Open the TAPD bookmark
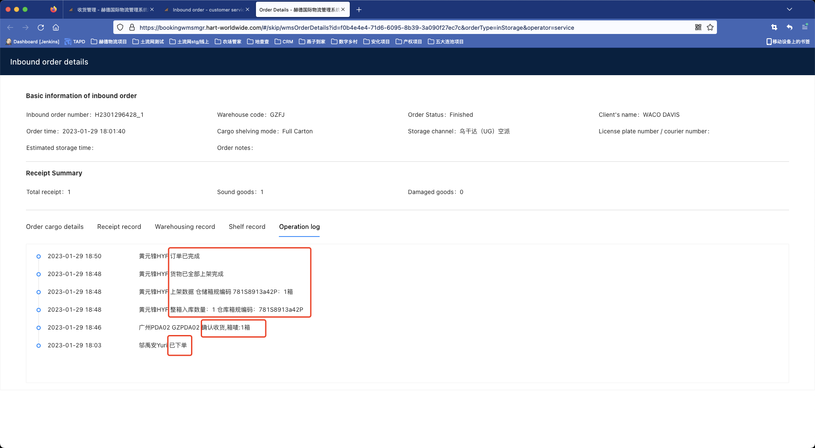 pyautogui.click(x=75, y=42)
